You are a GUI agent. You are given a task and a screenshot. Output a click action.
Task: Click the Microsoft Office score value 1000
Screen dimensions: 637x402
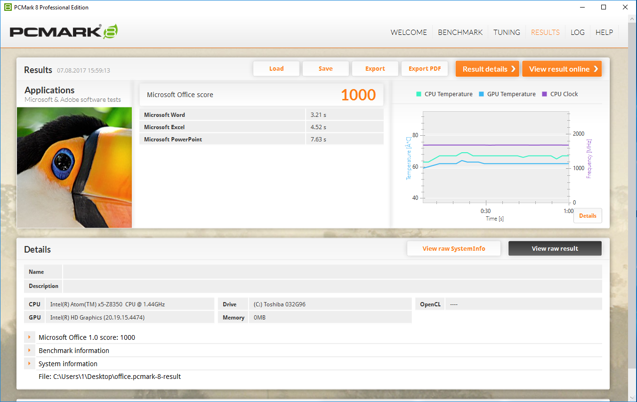pyautogui.click(x=358, y=95)
